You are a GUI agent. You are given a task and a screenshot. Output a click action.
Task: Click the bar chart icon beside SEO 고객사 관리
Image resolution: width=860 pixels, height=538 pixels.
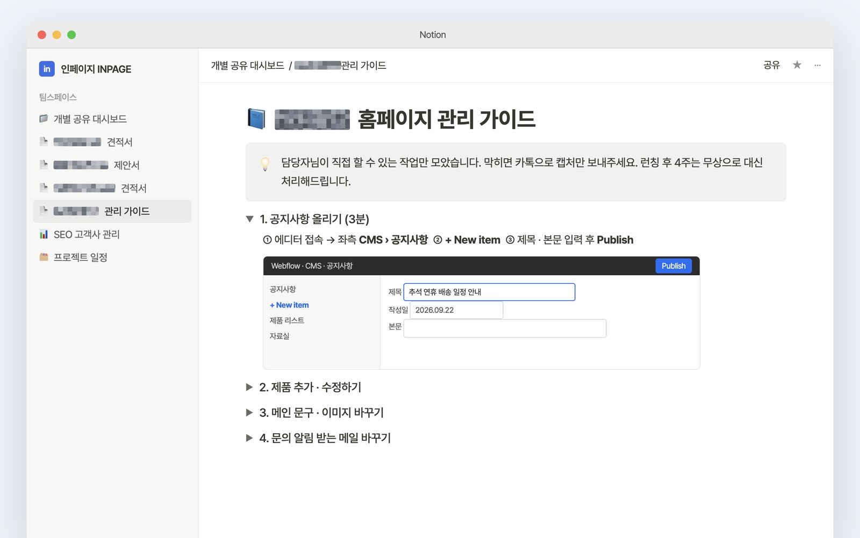click(x=44, y=234)
